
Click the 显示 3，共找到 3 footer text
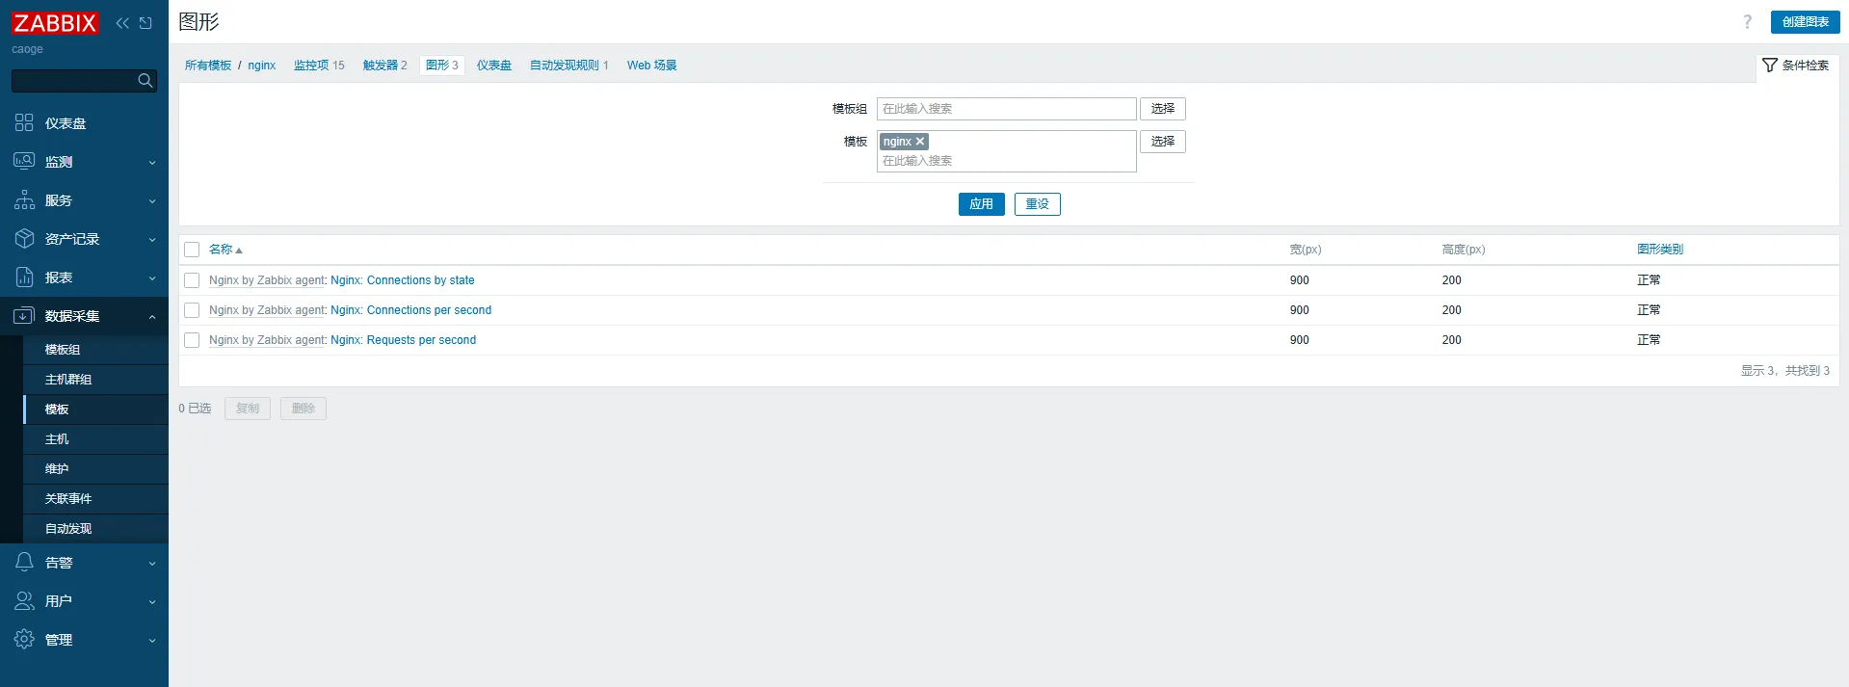click(x=1784, y=371)
